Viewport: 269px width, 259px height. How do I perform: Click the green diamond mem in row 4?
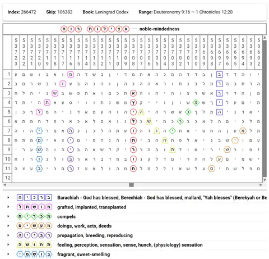click(x=196, y=102)
